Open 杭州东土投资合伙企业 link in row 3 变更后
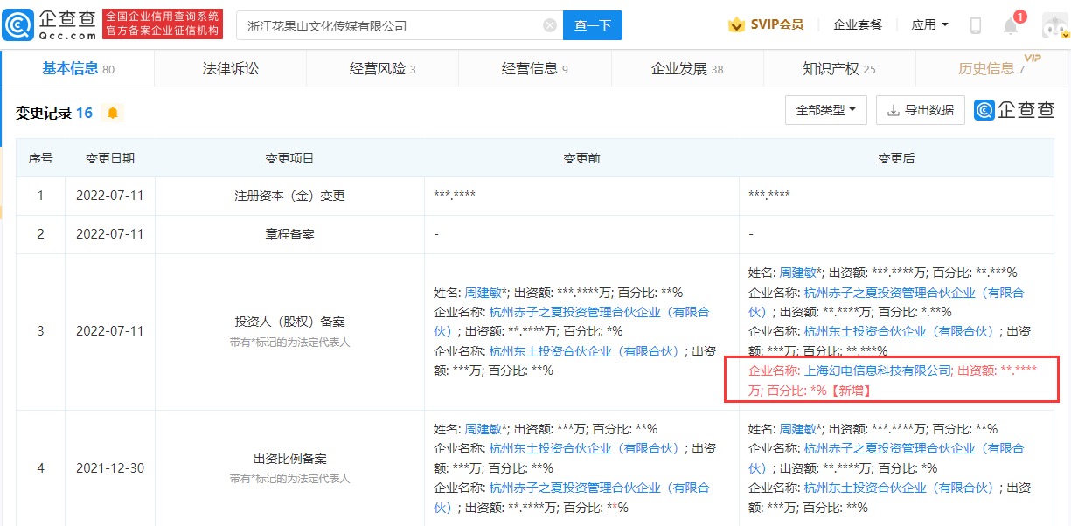Image resolution: width=1071 pixels, height=526 pixels. (899, 331)
